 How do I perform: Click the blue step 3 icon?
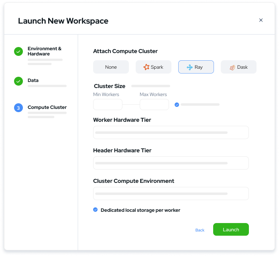(18, 108)
